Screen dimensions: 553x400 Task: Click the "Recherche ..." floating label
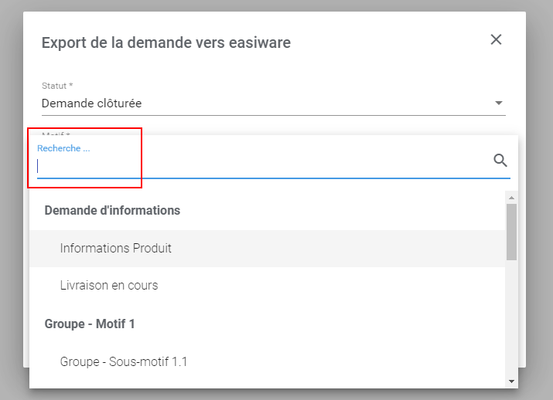tap(63, 148)
